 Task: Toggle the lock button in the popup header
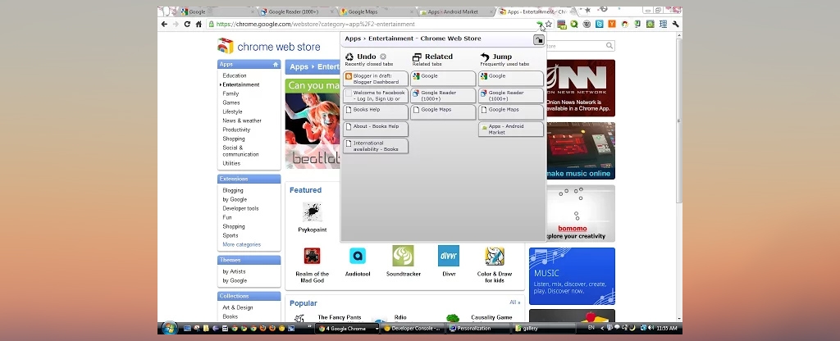tap(538, 39)
